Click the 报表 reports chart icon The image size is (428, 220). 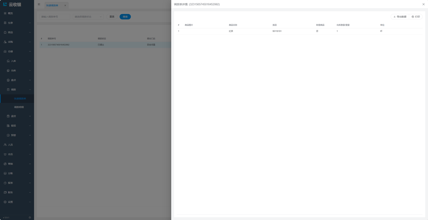5,183
